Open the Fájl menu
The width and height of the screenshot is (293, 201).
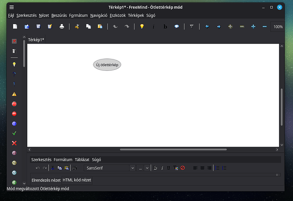[11, 16]
